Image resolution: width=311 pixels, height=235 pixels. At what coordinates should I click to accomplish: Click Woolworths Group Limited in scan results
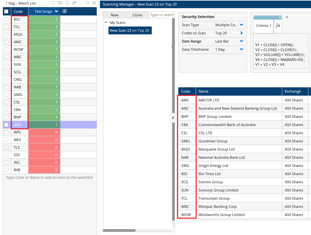[222, 215]
